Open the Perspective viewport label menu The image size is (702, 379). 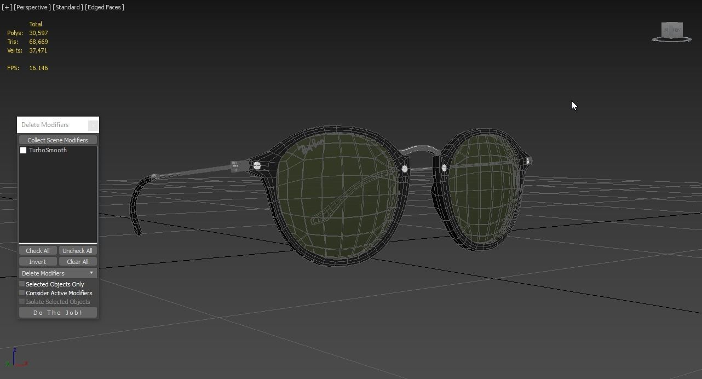[32, 7]
